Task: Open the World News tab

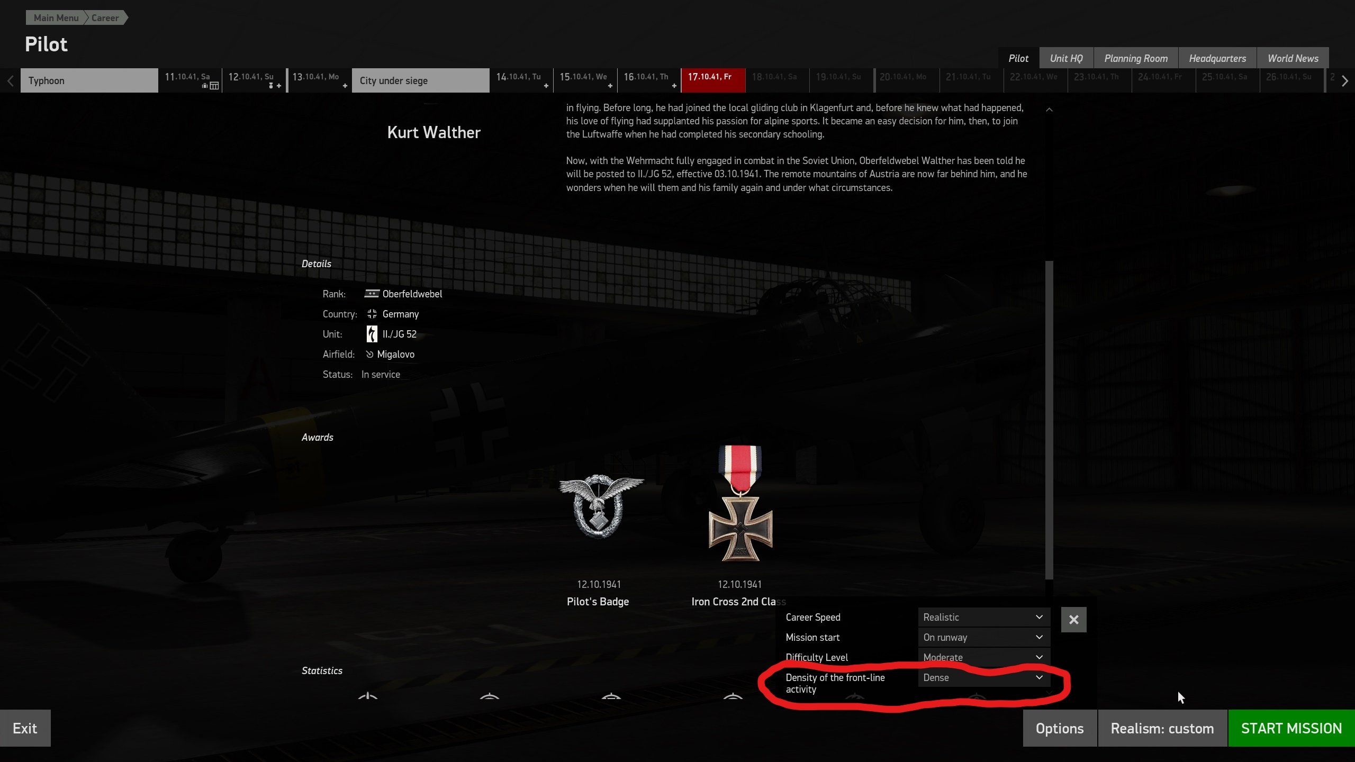Action: (1293, 58)
